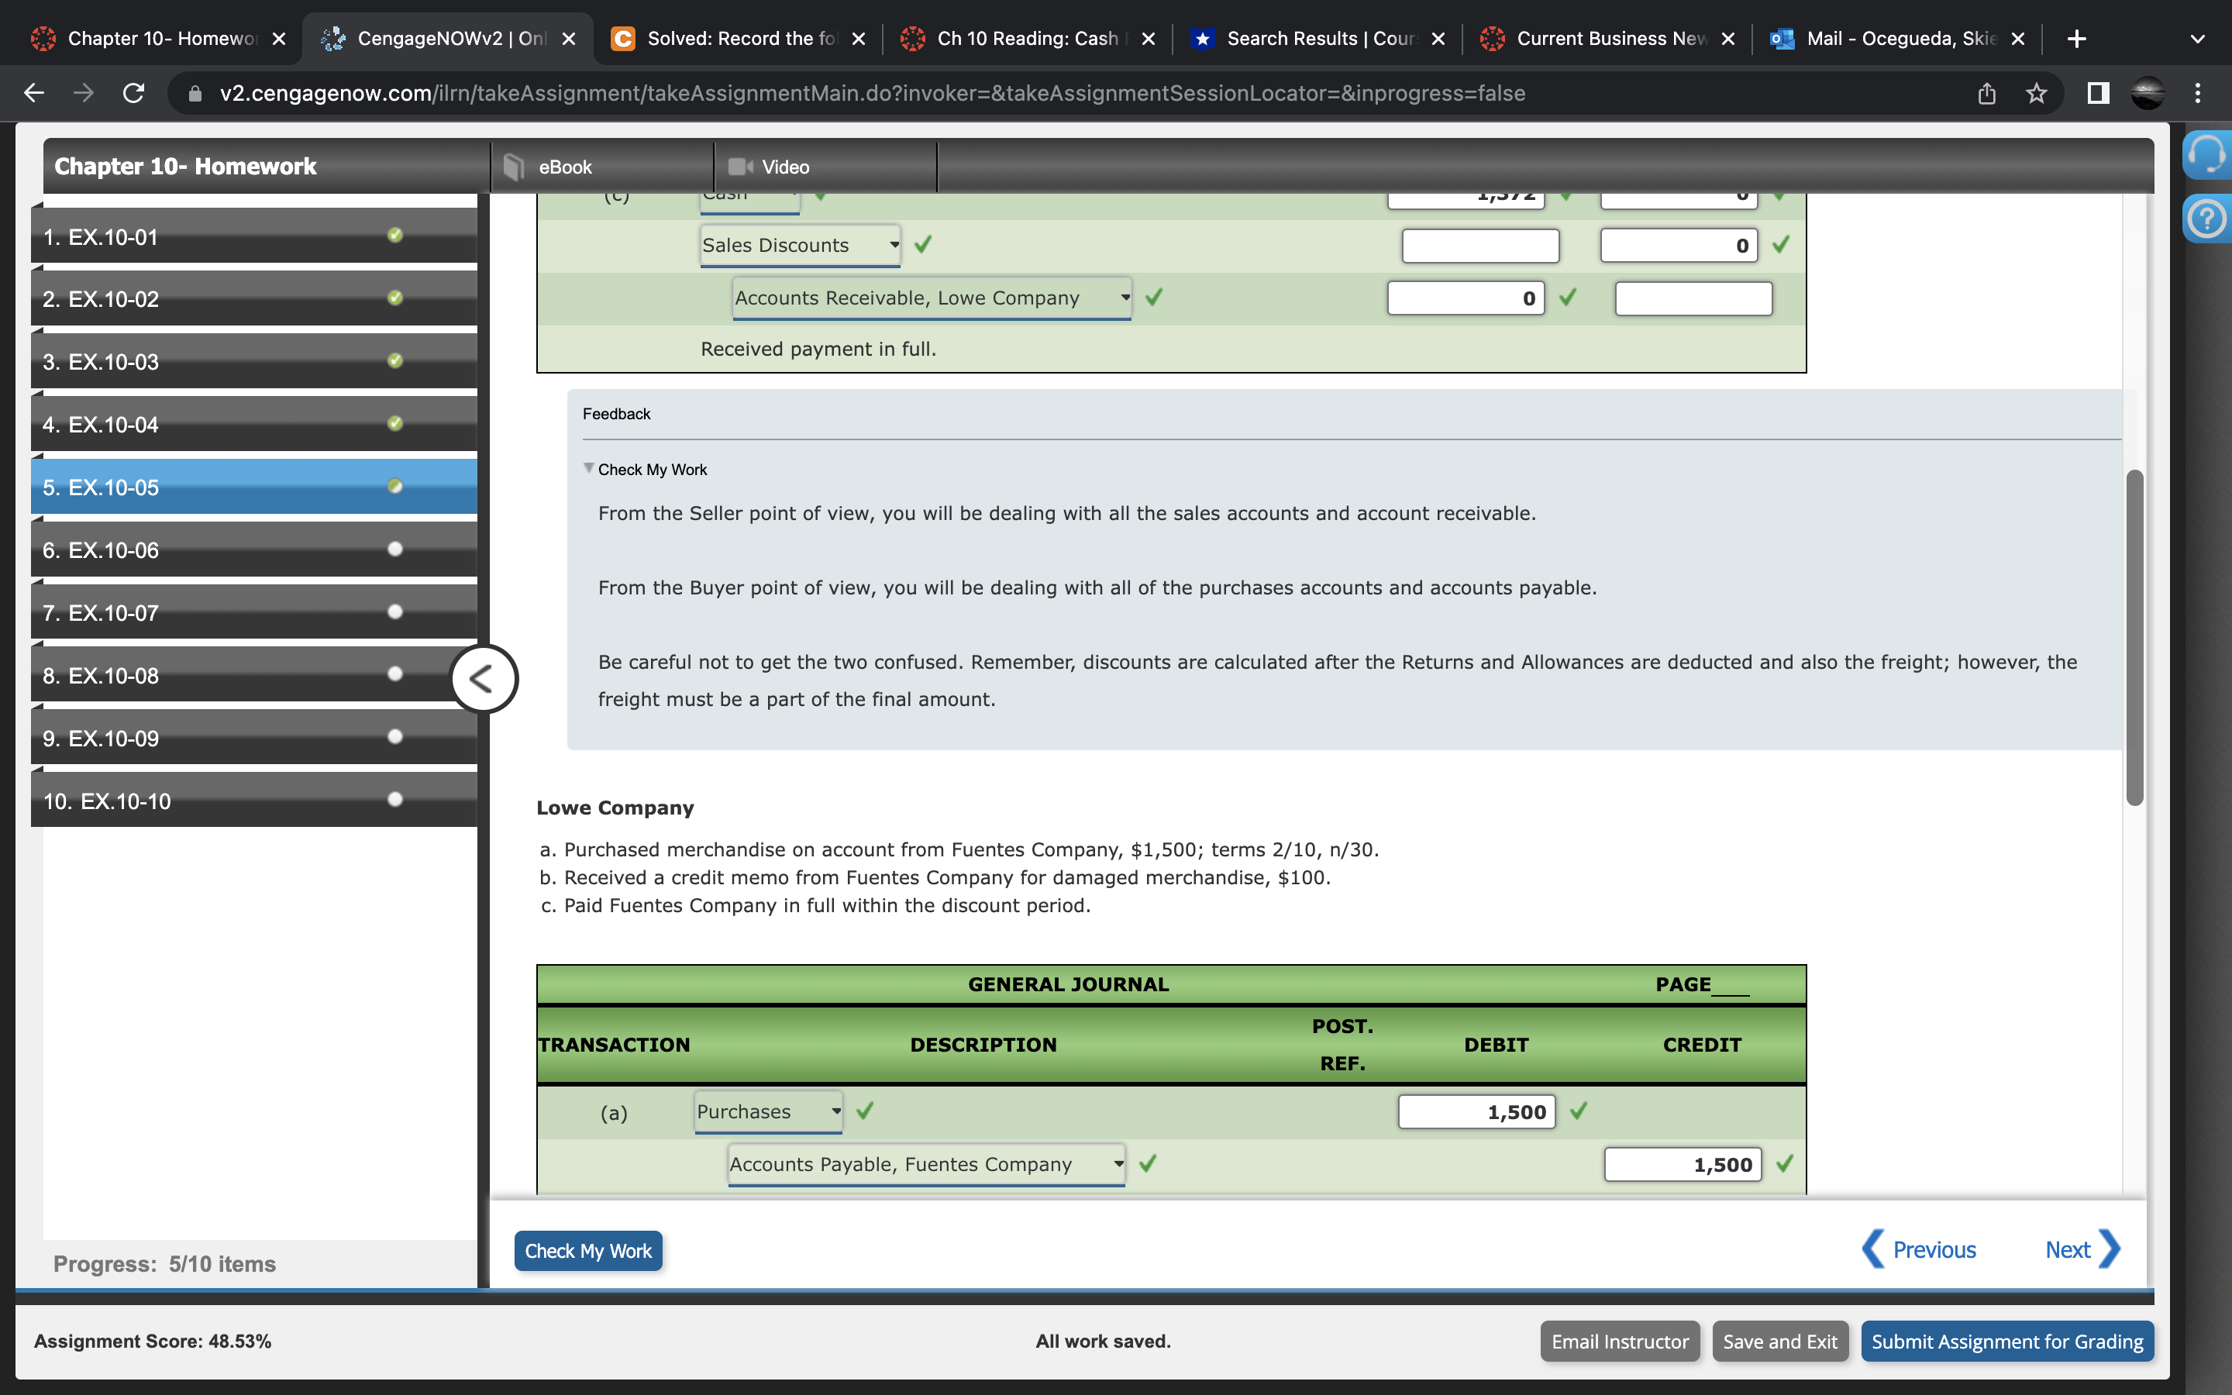Open the Video resource icon
The height and width of the screenshot is (1395, 2232).
click(739, 167)
